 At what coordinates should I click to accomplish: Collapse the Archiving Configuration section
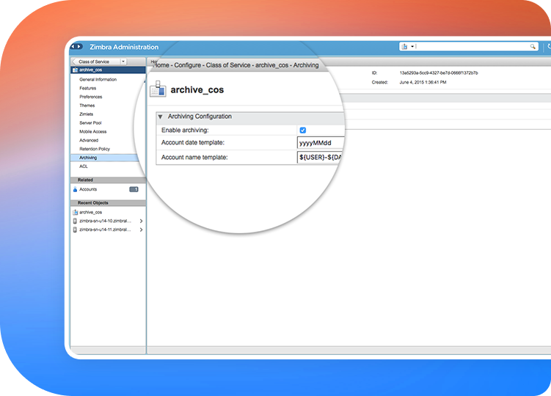[160, 117]
